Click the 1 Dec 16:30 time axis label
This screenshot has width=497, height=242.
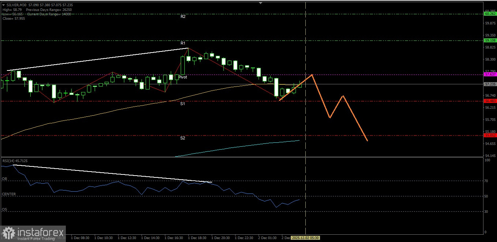coord(174,238)
